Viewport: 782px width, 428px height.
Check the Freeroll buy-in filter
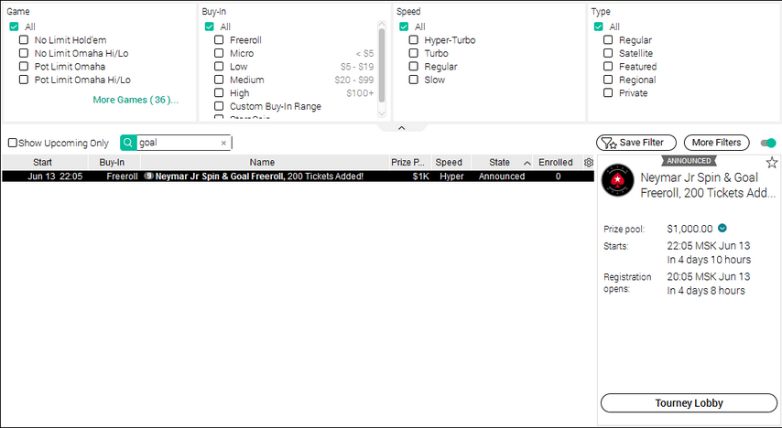click(219, 40)
